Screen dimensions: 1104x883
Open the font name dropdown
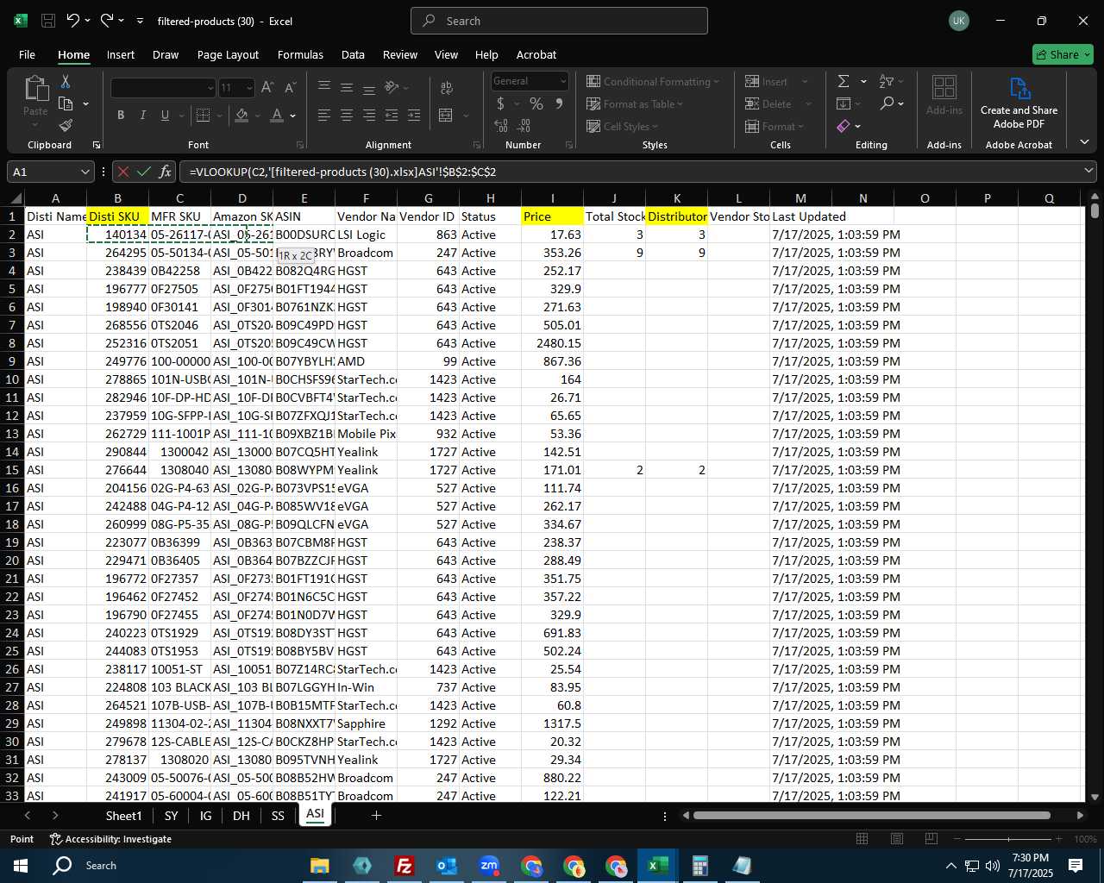point(210,88)
